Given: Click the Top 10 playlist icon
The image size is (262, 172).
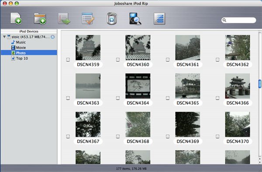Looking at the screenshot, I should 13,58.
